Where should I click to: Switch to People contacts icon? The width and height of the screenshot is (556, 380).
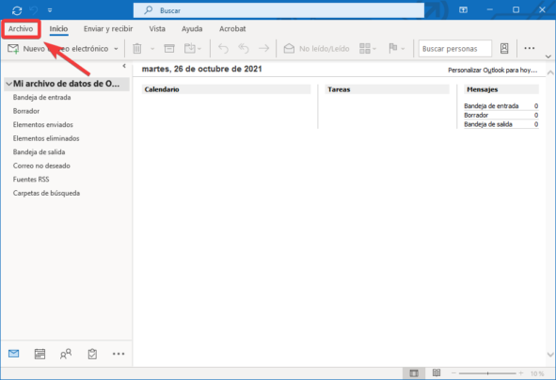[x=66, y=354]
